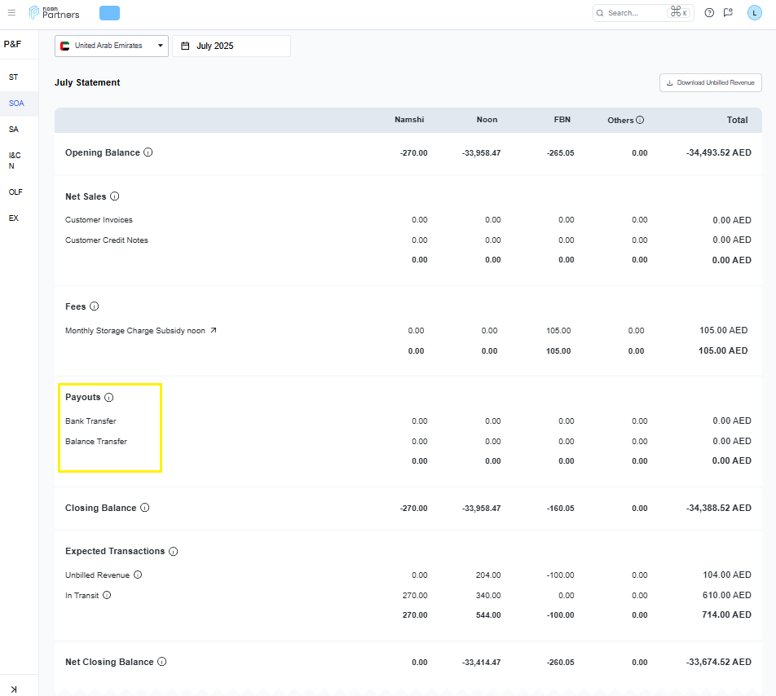Open the hamburger menu icon
This screenshot has height=696, width=776.
[12, 13]
